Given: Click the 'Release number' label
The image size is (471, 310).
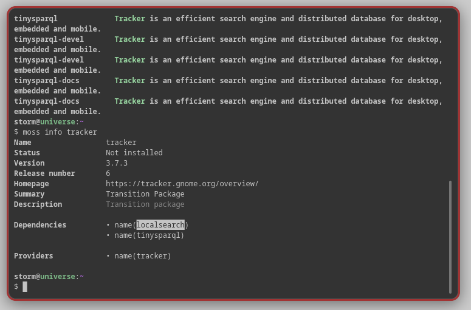Looking at the screenshot, I should click(44, 174).
